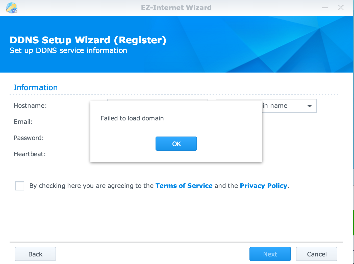
Task: Click the 'Failed to load domain' message
Action: (x=132, y=118)
